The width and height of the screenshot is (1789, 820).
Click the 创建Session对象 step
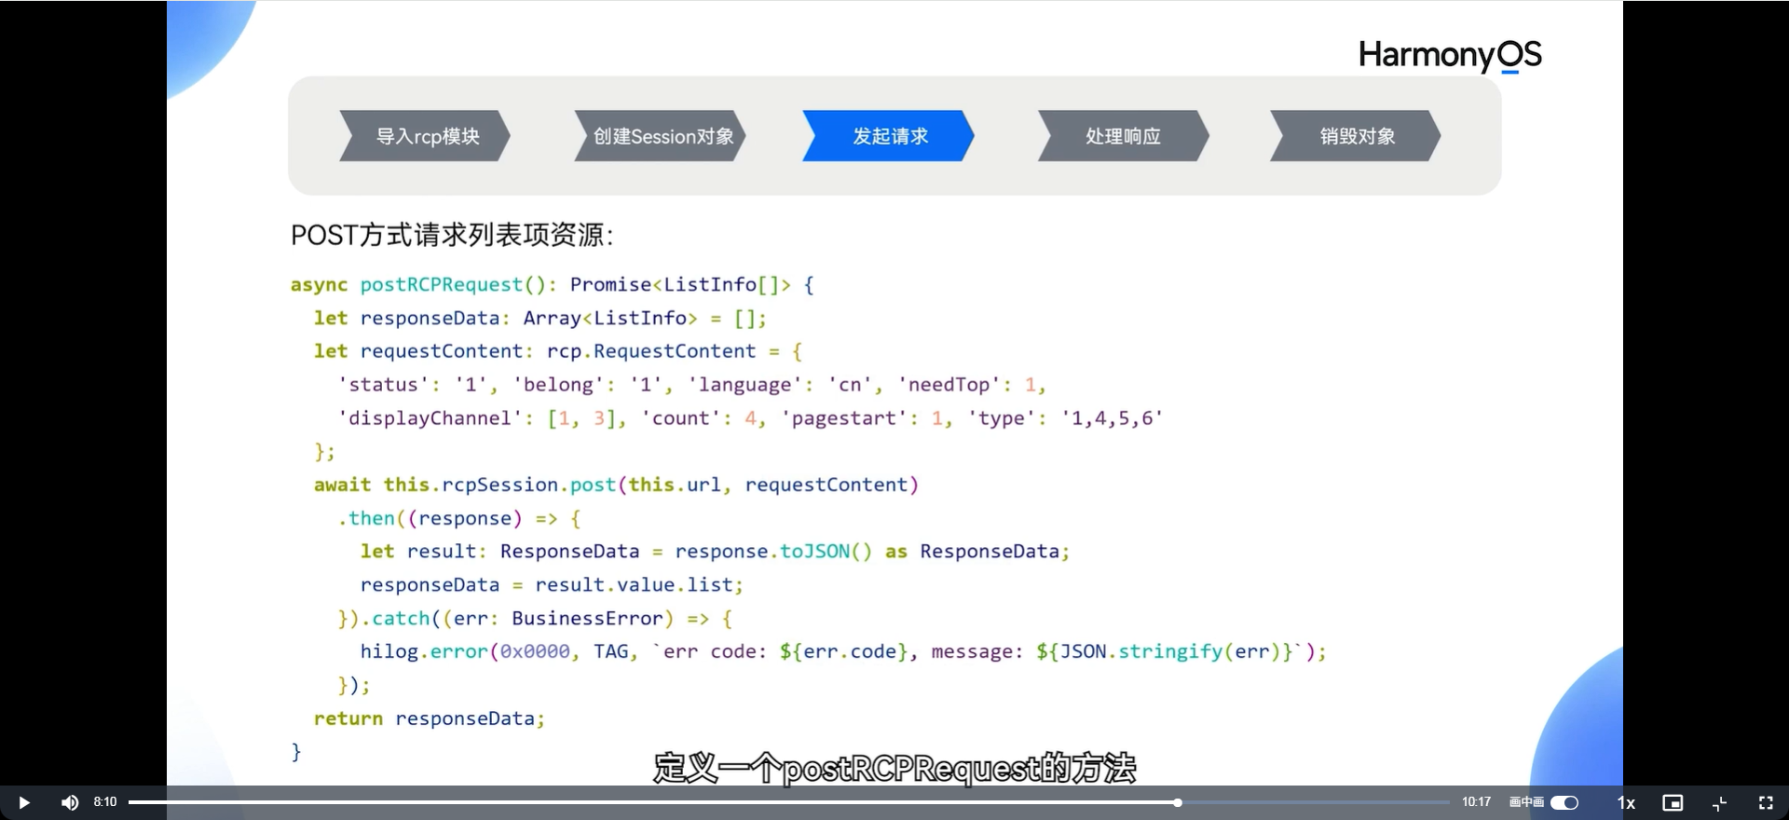661,136
